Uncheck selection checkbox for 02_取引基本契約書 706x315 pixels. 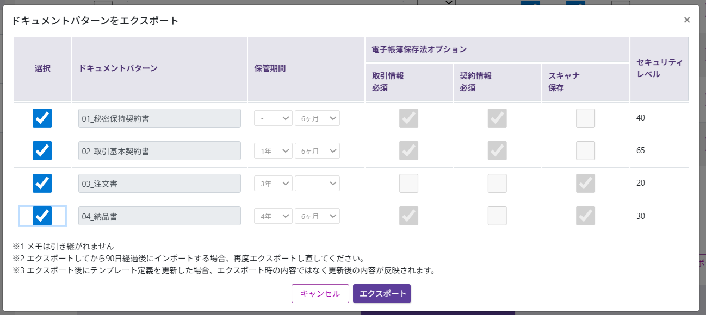tap(42, 150)
